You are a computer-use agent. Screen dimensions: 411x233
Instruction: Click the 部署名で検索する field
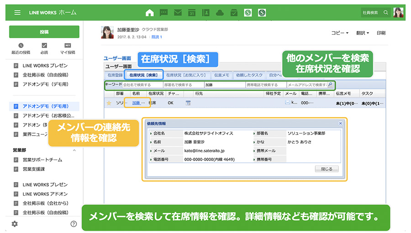coord(184,85)
